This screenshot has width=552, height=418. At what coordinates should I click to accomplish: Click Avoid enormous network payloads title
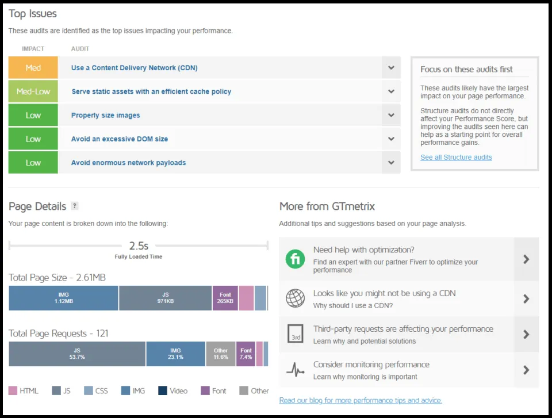coord(128,163)
